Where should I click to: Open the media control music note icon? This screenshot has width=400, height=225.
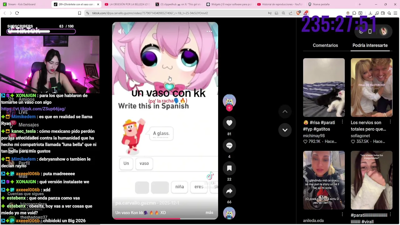pyautogui.click(x=377, y=13)
